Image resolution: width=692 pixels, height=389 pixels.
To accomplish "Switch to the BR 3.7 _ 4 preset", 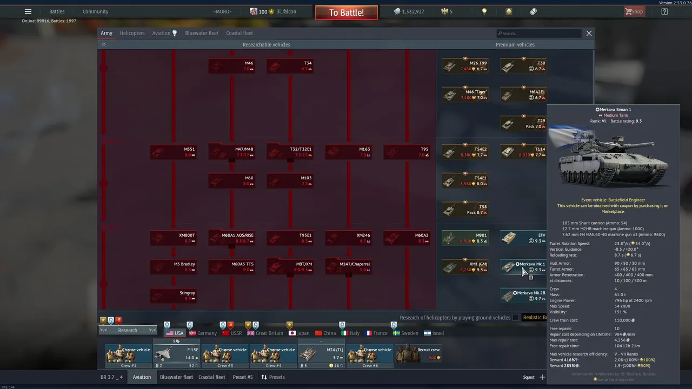I will (x=111, y=377).
